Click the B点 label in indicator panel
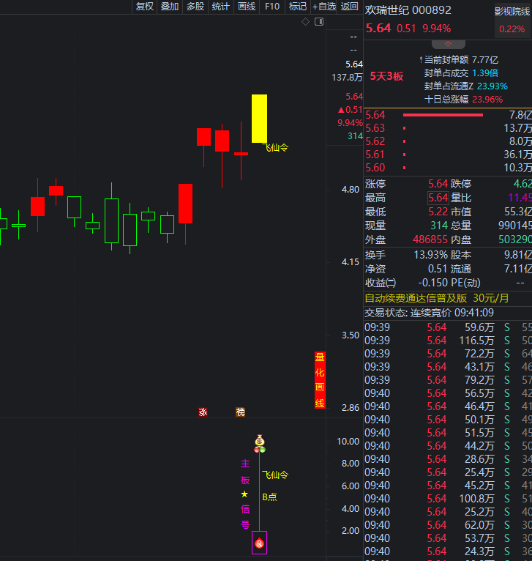Screen dimensions: 532x561 tap(269, 497)
